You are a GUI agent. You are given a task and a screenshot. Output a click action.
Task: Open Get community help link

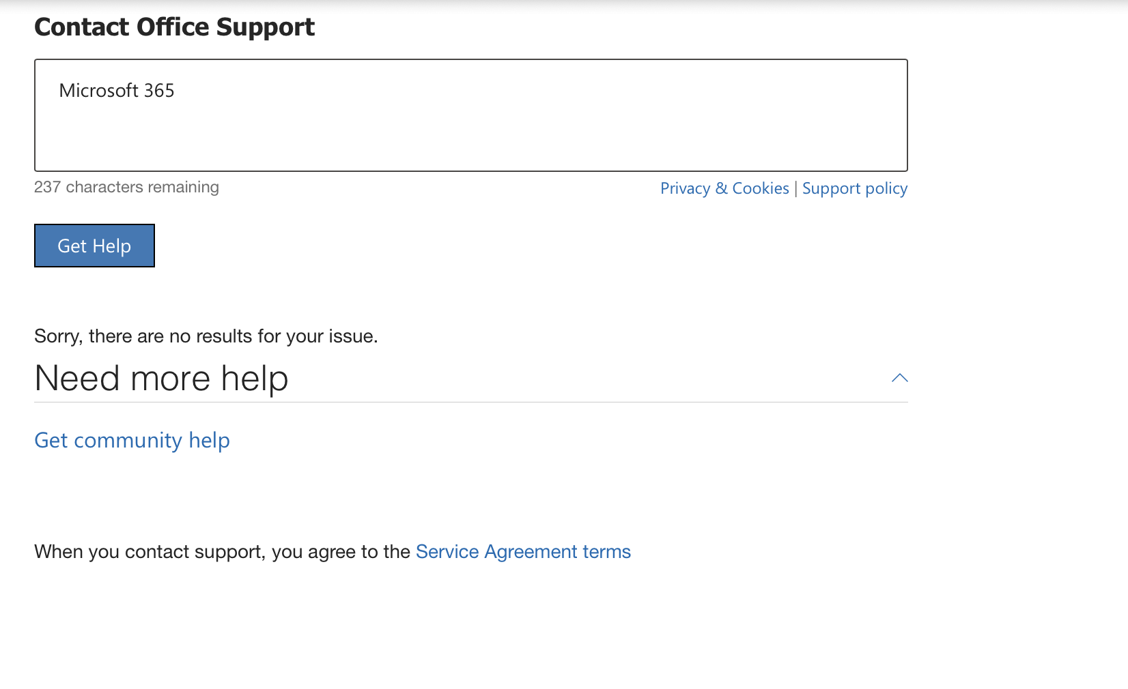coord(132,441)
